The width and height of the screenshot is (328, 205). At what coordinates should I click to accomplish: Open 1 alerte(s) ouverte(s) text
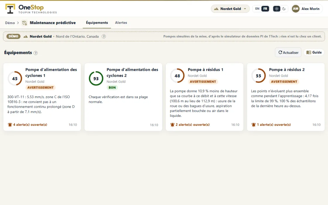(274, 125)
